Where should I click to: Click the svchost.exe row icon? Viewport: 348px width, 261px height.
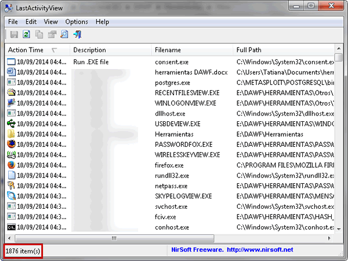pos(11,206)
